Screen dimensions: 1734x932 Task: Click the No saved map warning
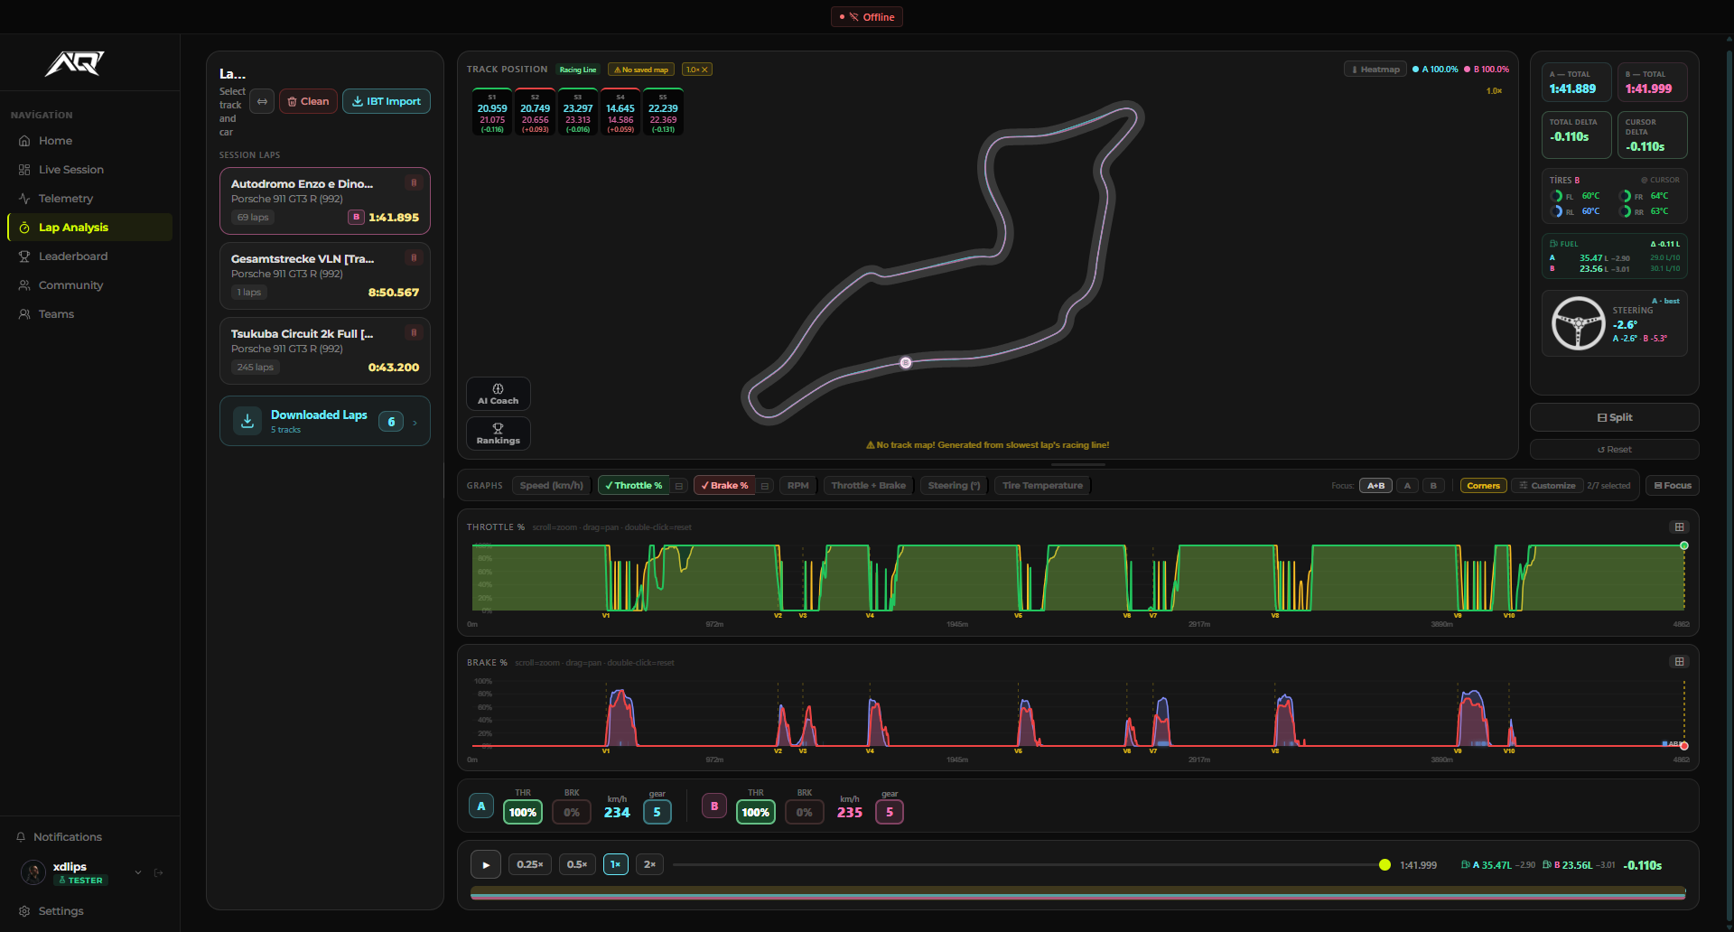click(641, 70)
